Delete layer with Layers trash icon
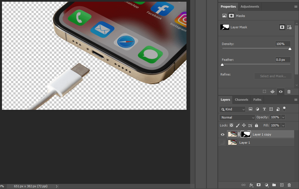Screen dimensions: 299x189 [x=289, y=185]
